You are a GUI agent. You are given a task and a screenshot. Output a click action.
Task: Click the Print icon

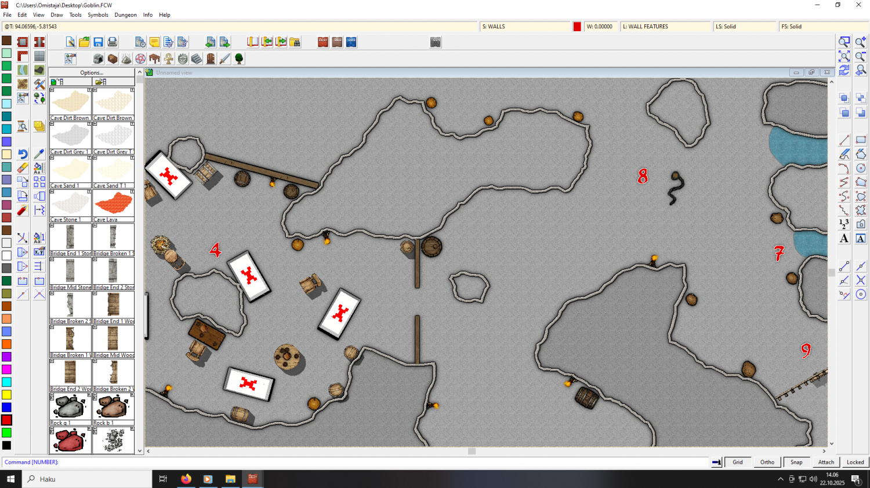113,42
